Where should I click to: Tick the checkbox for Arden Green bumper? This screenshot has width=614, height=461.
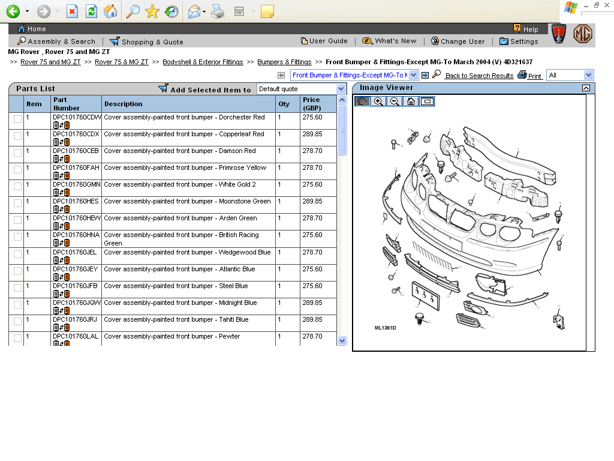(x=17, y=220)
